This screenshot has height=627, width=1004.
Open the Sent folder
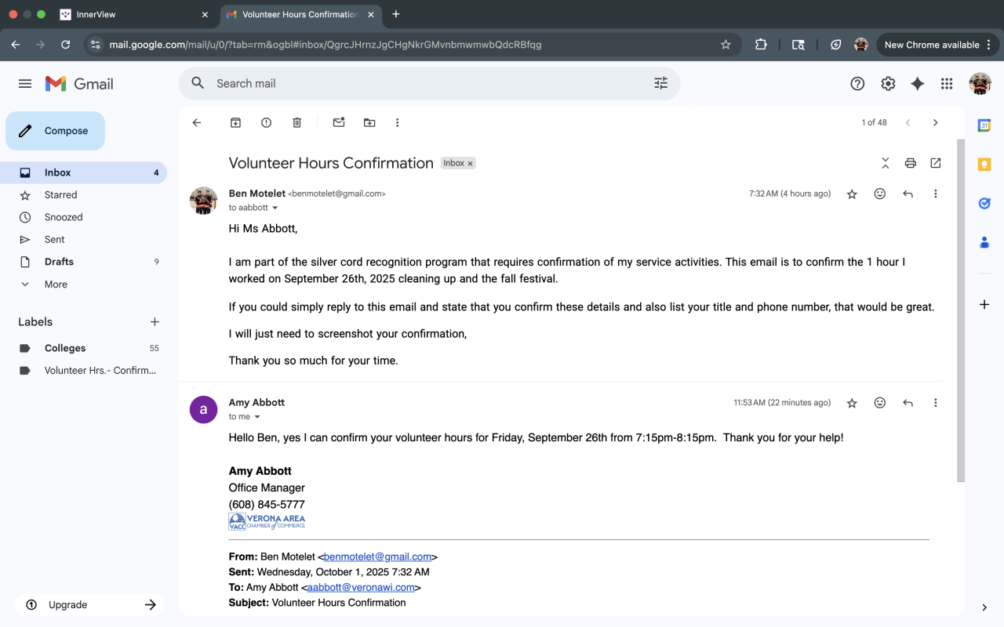(x=54, y=240)
